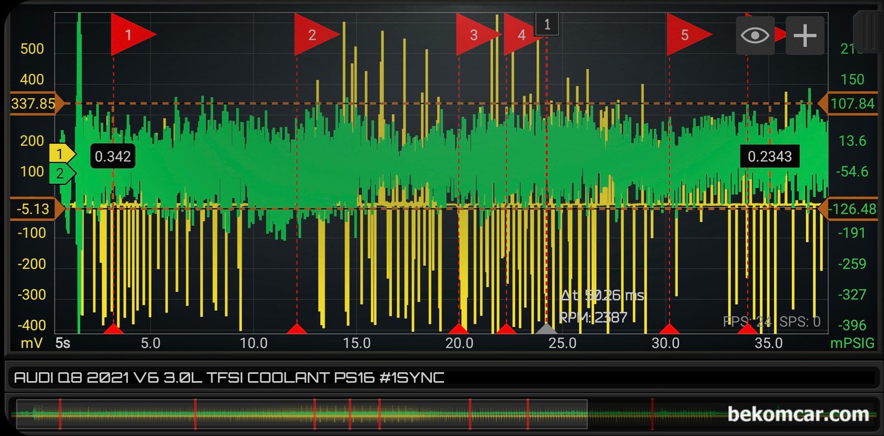Screen dimensions: 884x436
Task: Tap the 0.2343 value label
Action: [x=770, y=156]
